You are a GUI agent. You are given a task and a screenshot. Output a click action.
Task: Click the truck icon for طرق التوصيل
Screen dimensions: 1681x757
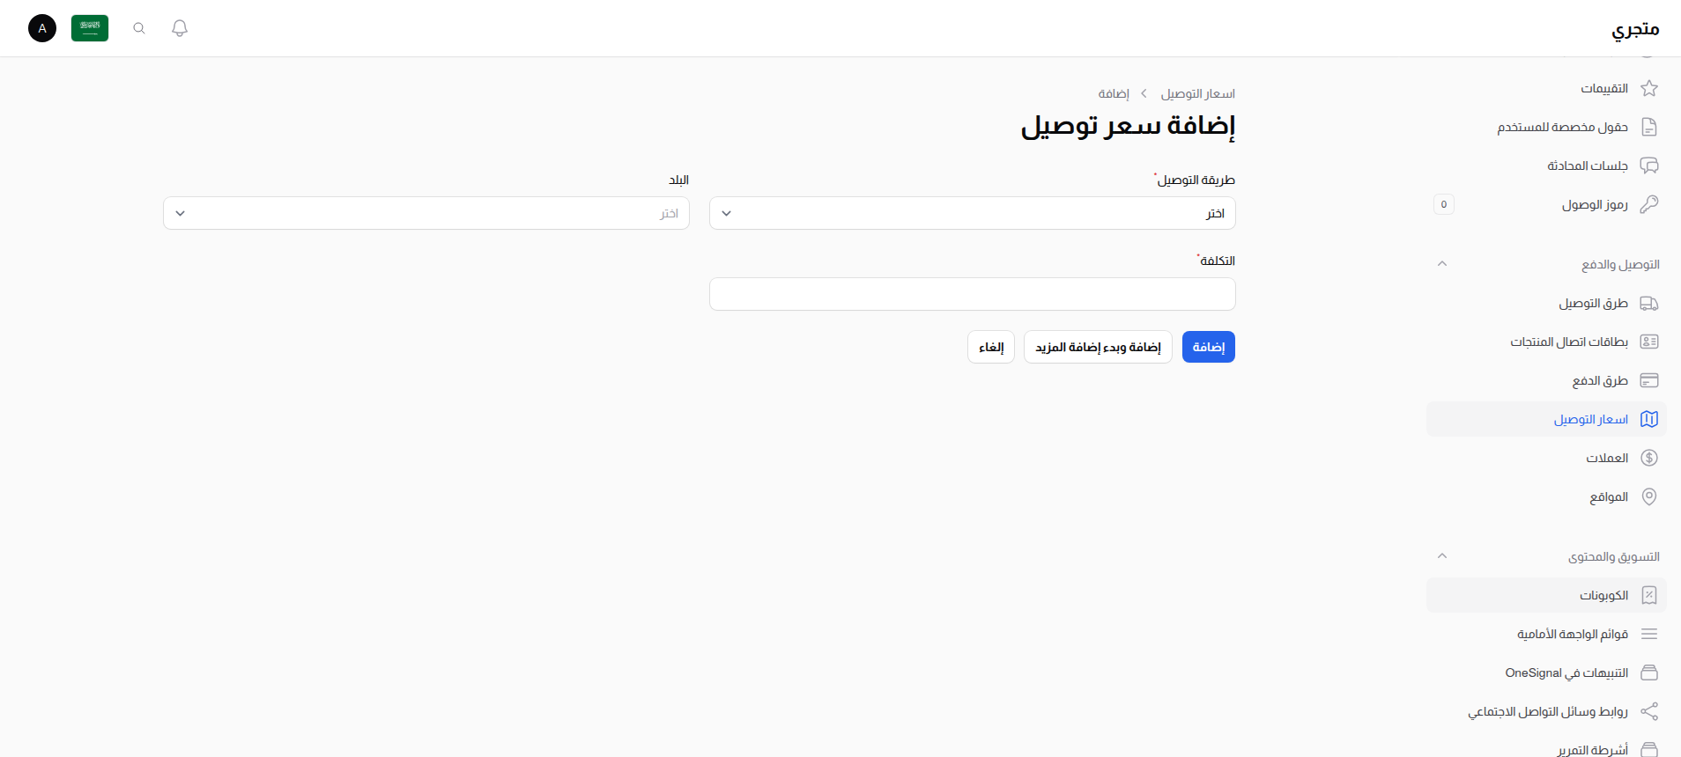click(1649, 303)
